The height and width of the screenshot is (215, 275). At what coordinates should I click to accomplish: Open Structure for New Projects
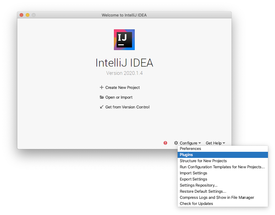pyautogui.click(x=223, y=161)
